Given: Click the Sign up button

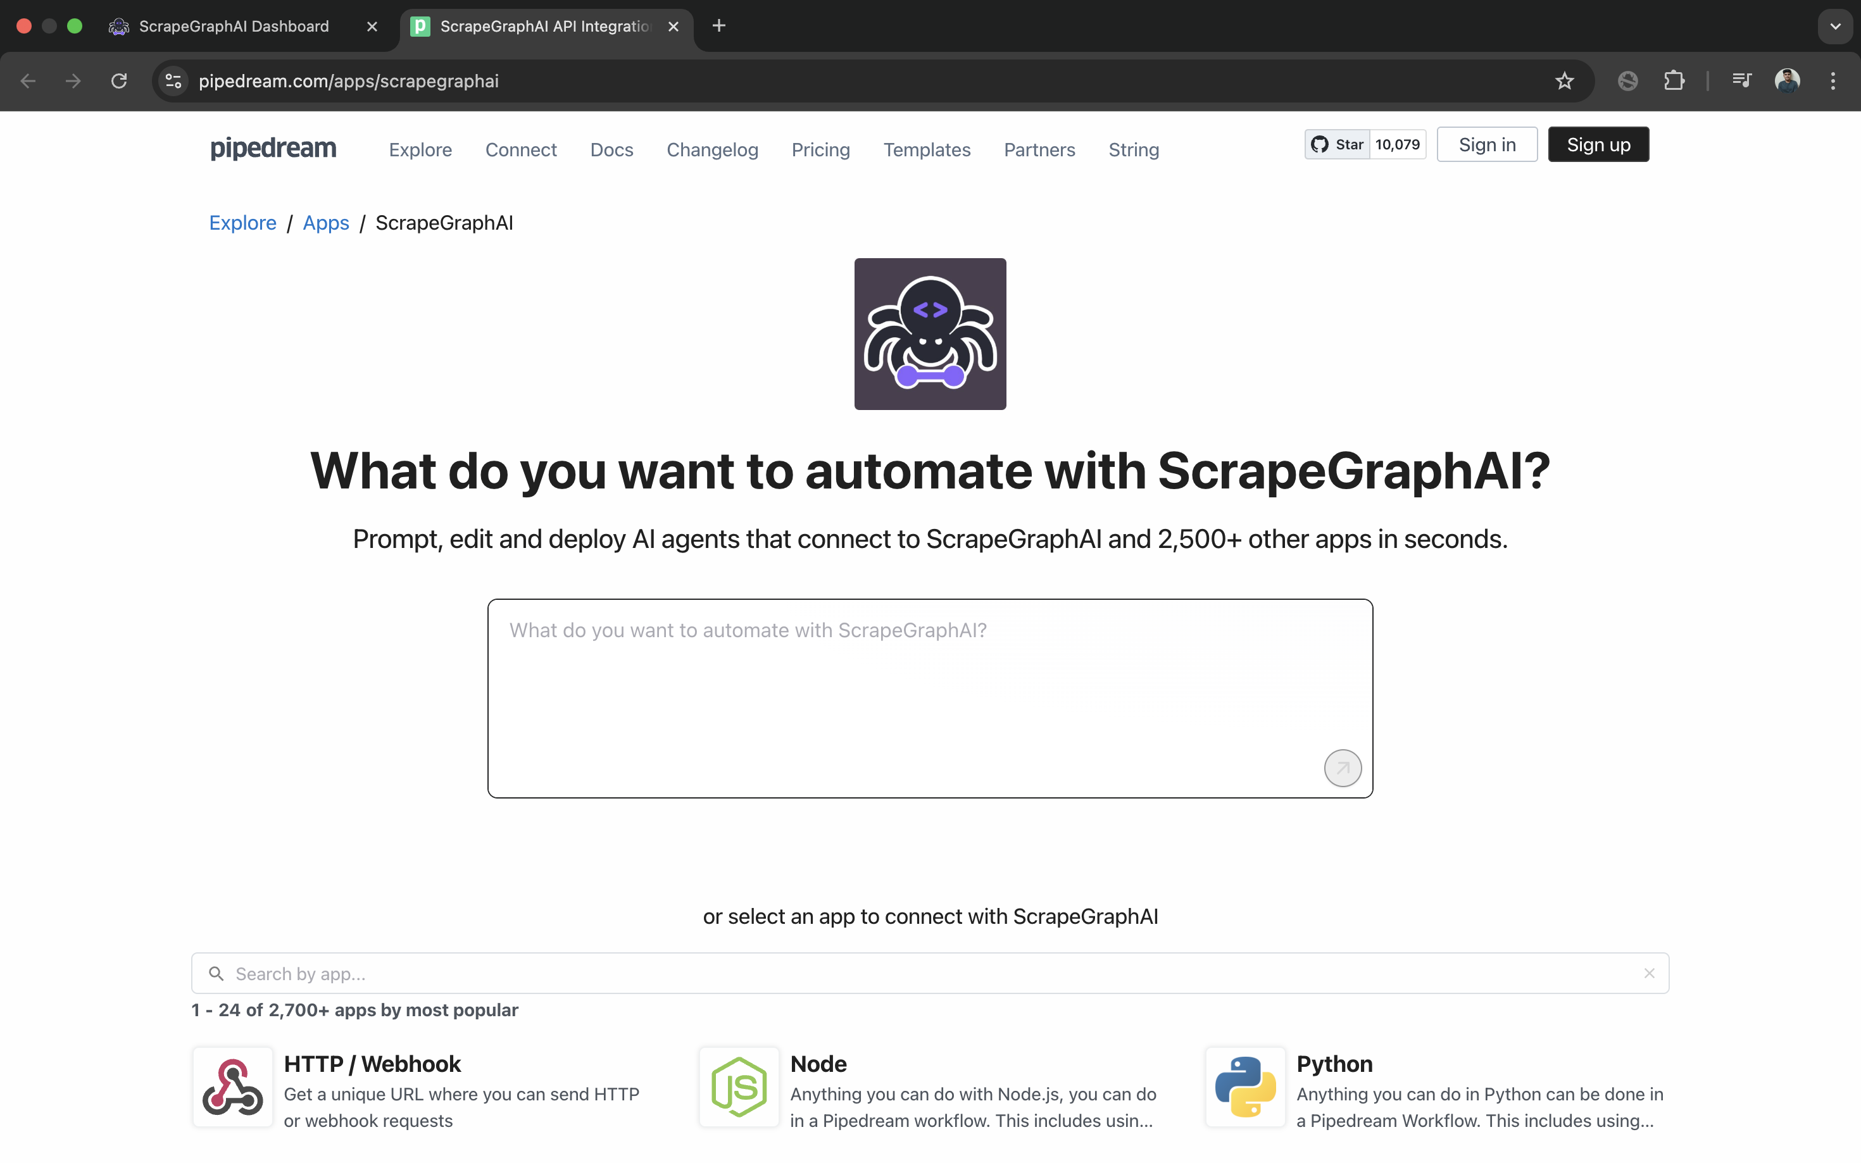Looking at the screenshot, I should coord(1599,145).
